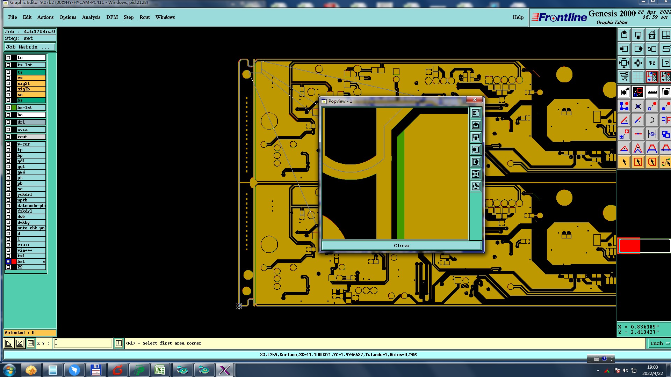Open the Analysis menu
Screen dimensions: 671x377
(91, 17)
